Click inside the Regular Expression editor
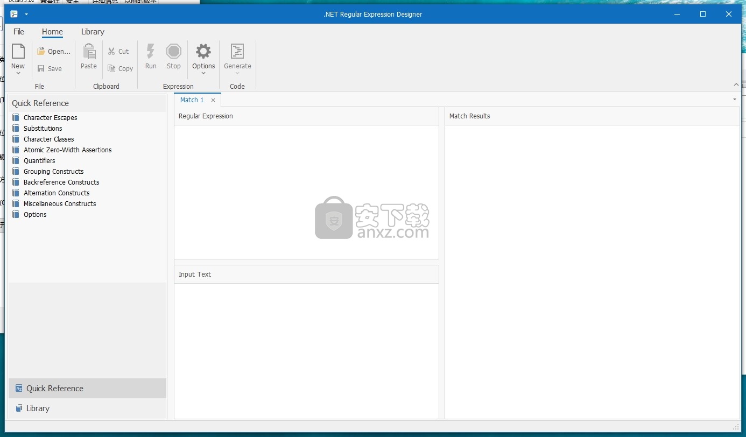 pos(306,192)
